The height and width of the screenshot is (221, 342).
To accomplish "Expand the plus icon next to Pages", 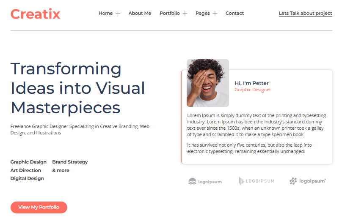I will pyautogui.click(x=215, y=14).
